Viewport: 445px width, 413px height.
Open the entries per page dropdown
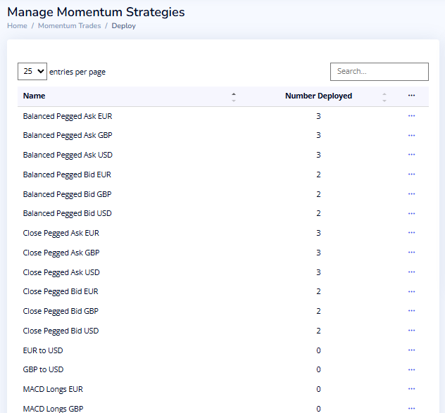click(32, 72)
